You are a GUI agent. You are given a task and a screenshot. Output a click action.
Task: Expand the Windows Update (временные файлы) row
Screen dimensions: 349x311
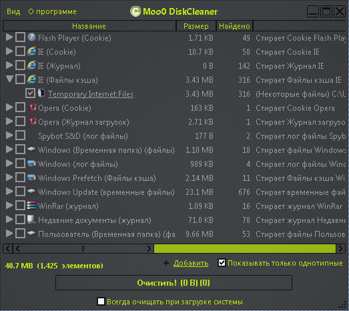point(9,192)
